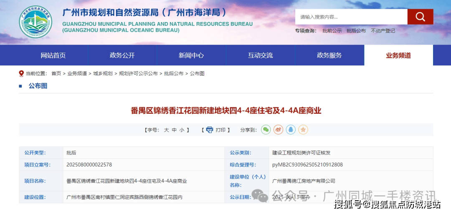Click the red location pin icon
This screenshot has height=214, width=451.
(x=21, y=73)
